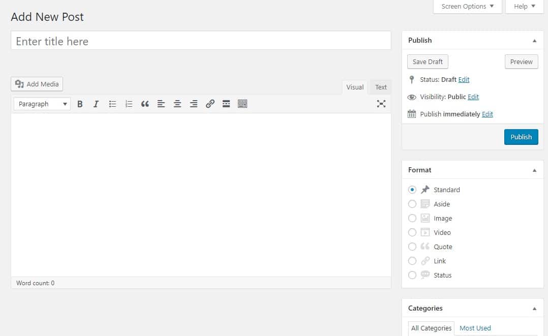Click the Publish button
Screen dimensions: 548x336
pyautogui.click(x=521, y=137)
